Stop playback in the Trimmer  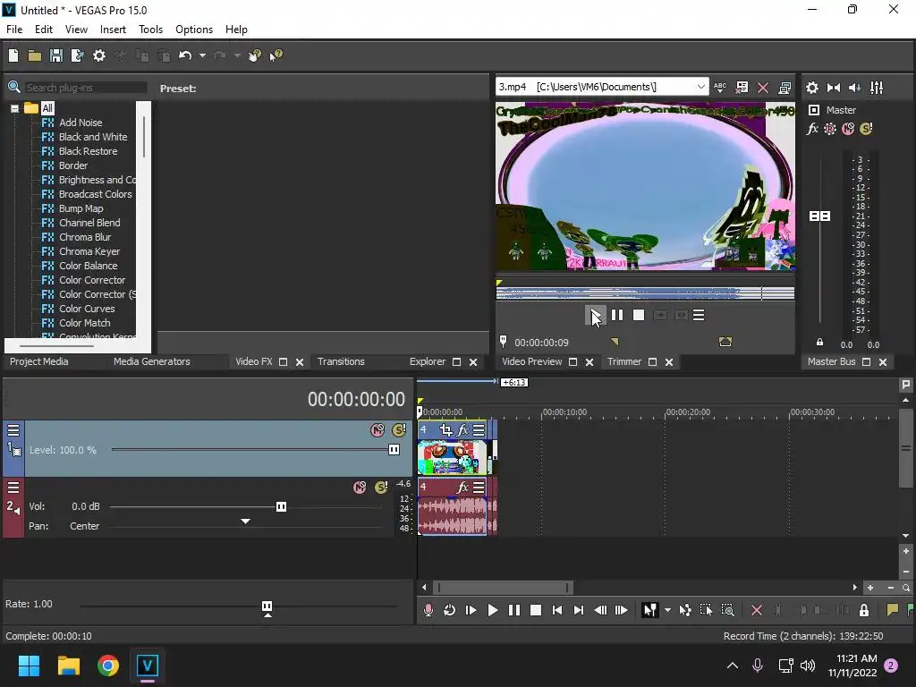pyautogui.click(x=639, y=316)
